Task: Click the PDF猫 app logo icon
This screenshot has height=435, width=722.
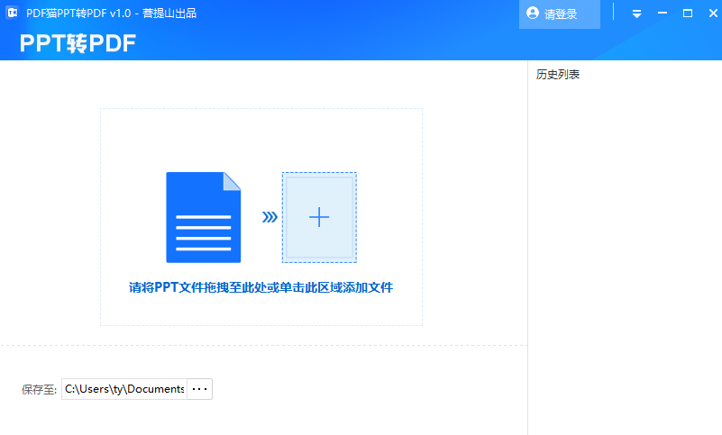Action: (12, 13)
